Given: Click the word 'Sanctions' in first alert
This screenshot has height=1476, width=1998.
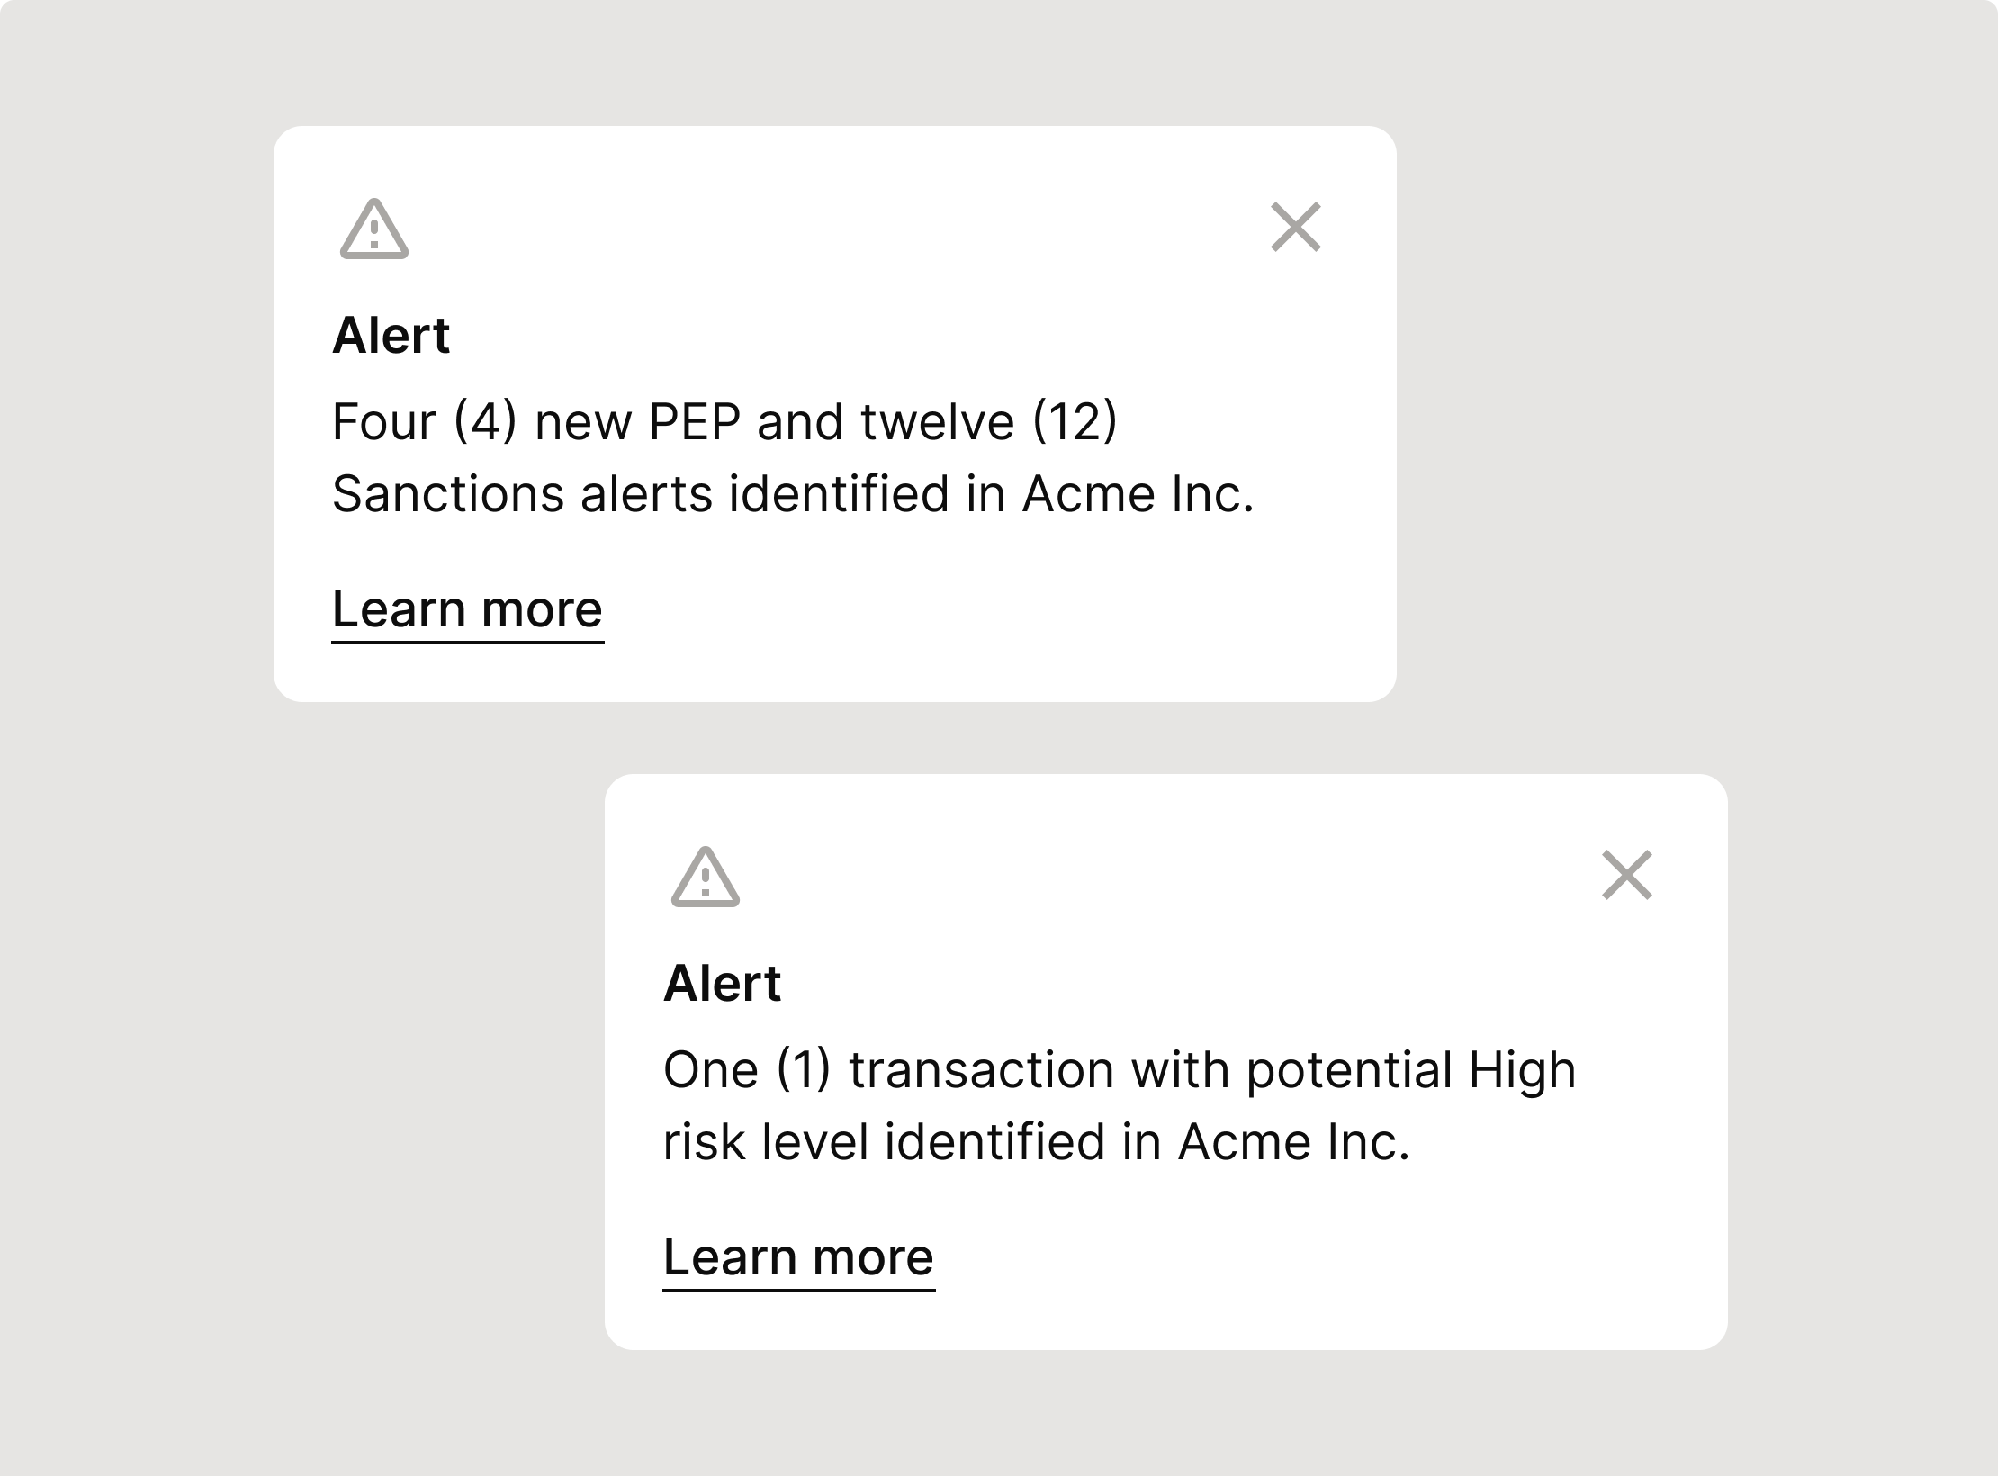Looking at the screenshot, I should (x=448, y=493).
